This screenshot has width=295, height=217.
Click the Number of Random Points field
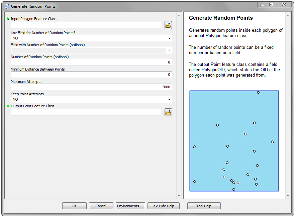(91, 62)
